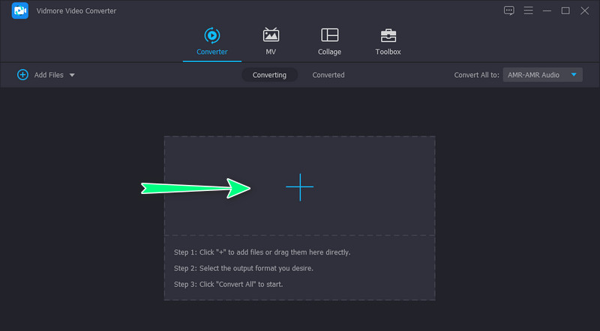Expand the Add Files dropdown arrow

(72, 75)
